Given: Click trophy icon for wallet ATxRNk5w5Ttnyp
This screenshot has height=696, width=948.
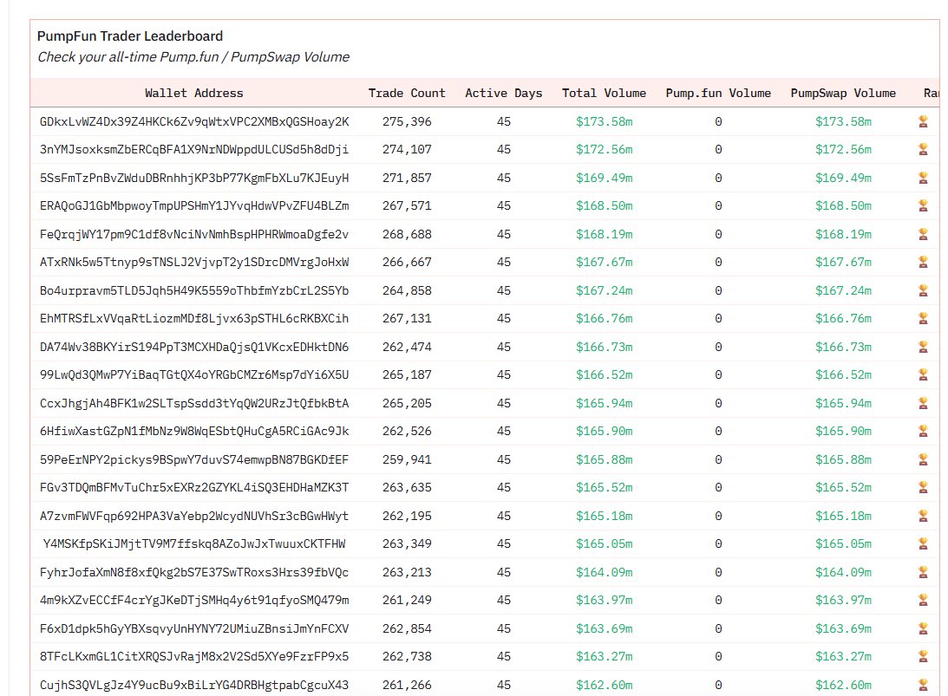Looking at the screenshot, I should (923, 262).
